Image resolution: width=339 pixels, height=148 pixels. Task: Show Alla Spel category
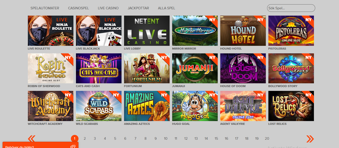pyautogui.click(x=166, y=8)
